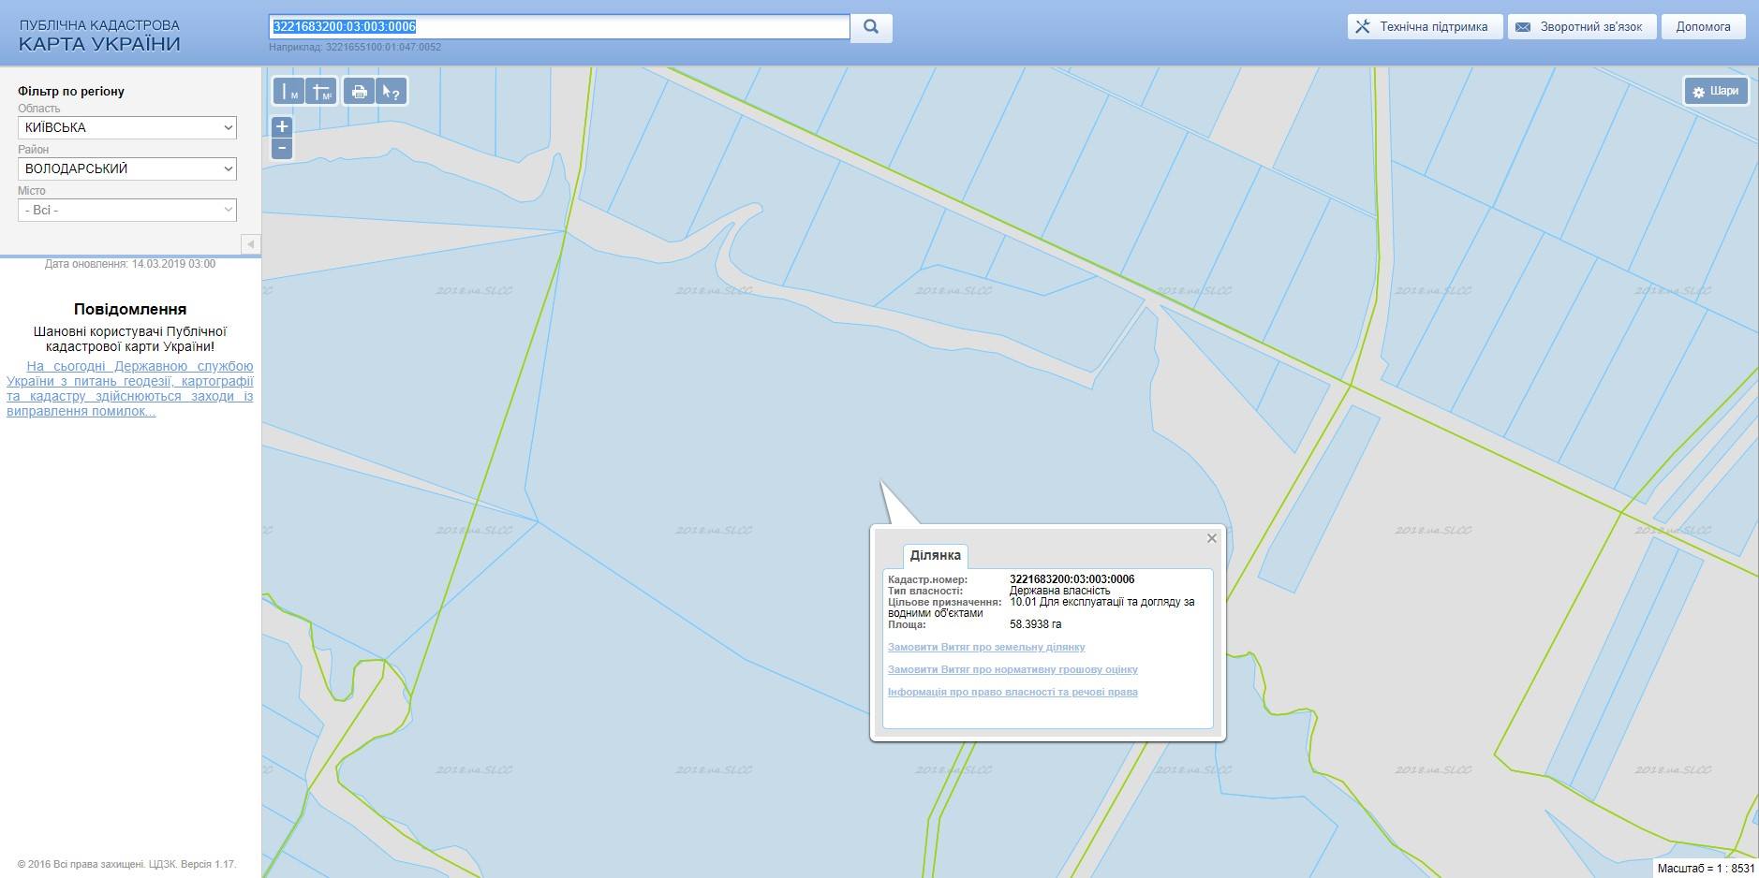Click Технічна підтримка button
This screenshot has width=1759, height=878.
(1425, 27)
